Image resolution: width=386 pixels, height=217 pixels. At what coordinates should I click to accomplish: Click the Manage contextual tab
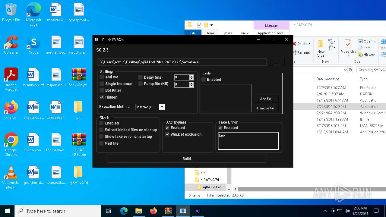point(271,26)
